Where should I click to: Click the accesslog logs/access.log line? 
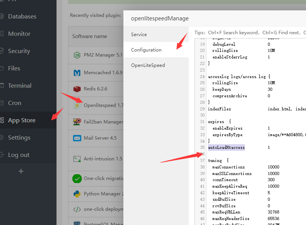(x=239, y=77)
